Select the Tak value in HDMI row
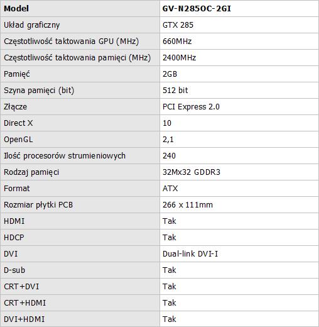Screen dimensions: 319x327 tap(170, 221)
